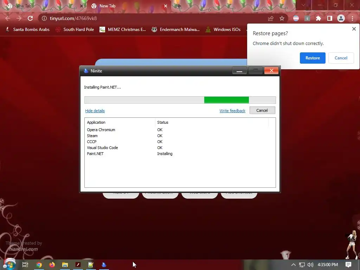
Task: Click the 4:35:00 PM clock
Action: pos(328,265)
